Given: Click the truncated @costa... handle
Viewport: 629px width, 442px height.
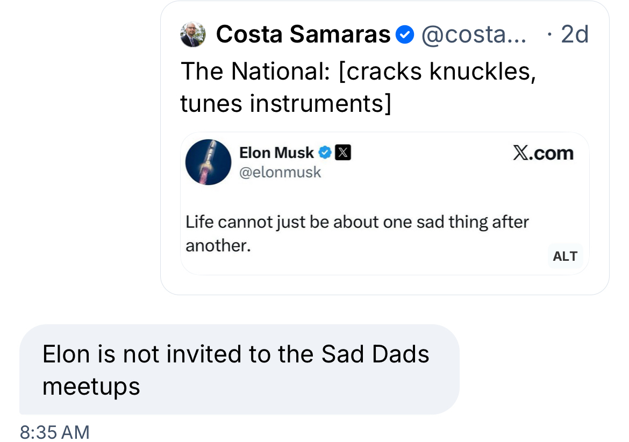Looking at the screenshot, I should (474, 35).
